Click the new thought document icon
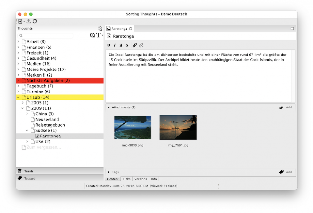Image resolution: width=313 pixels, height=213 pixels. [x=20, y=21]
